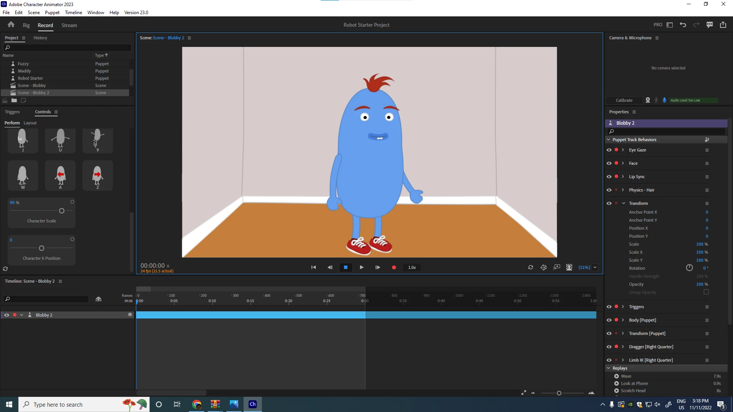Click the go-to-start playback button
733x412 pixels.
click(x=313, y=267)
